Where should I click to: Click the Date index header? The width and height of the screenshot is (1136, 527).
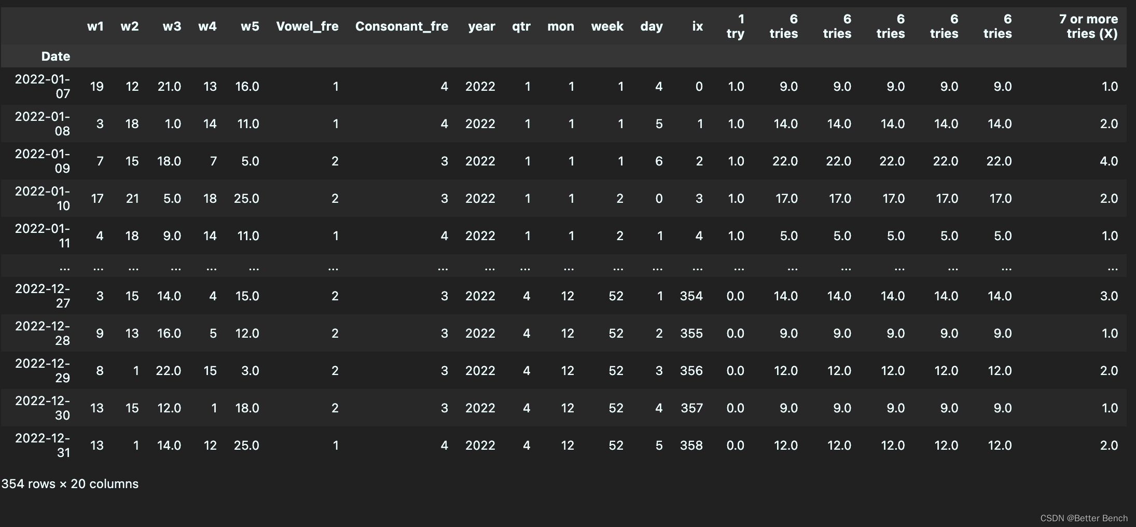tap(56, 56)
